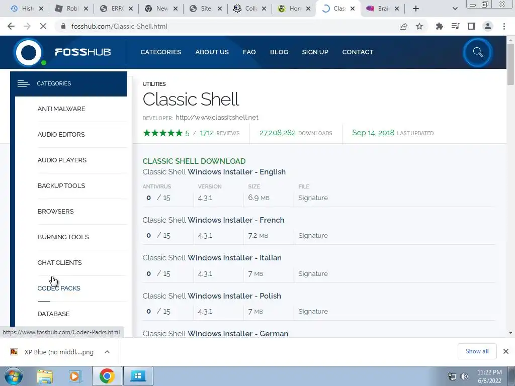This screenshot has height=386, width=515.
Task: Select the CODEC PACKS category
Action: tap(59, 288)
